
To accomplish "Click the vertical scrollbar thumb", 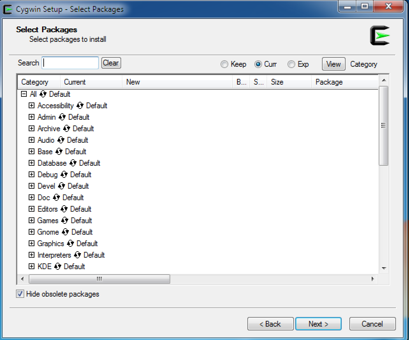I will (383, 125).
